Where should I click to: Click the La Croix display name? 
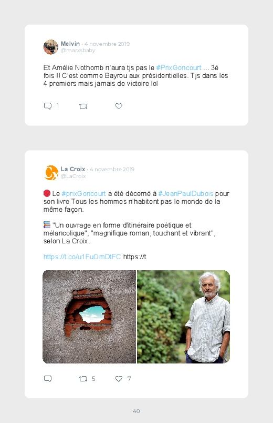tap(73, 169)
